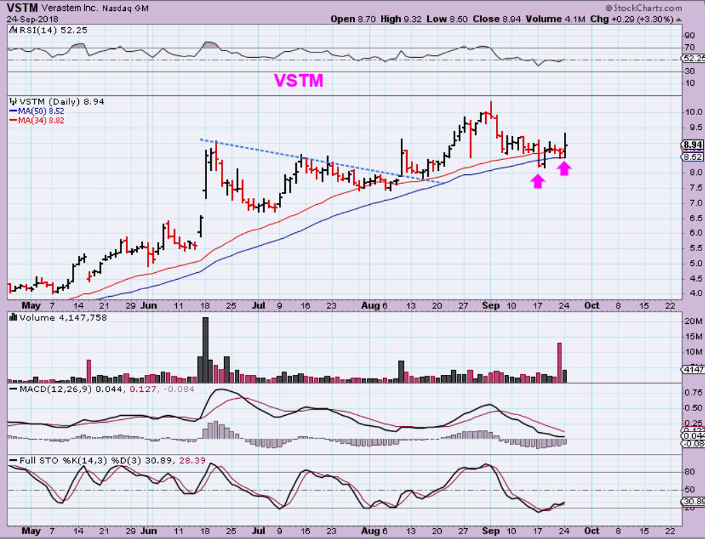
Task: Click the red line marker for MA(34)
Action: [x=13, y=120]
